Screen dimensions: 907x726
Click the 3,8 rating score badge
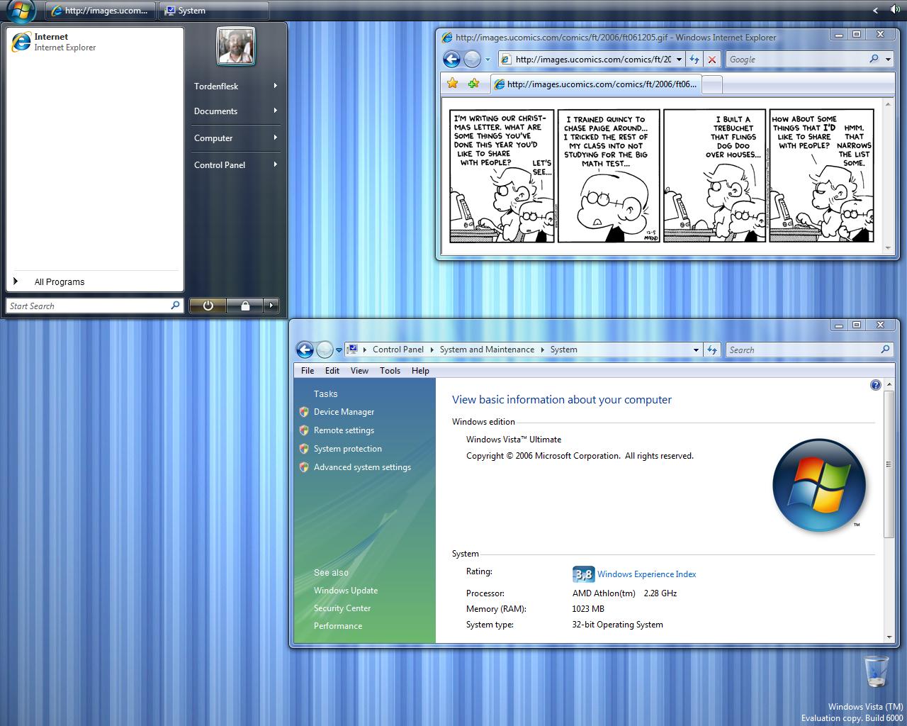point(584,574)
